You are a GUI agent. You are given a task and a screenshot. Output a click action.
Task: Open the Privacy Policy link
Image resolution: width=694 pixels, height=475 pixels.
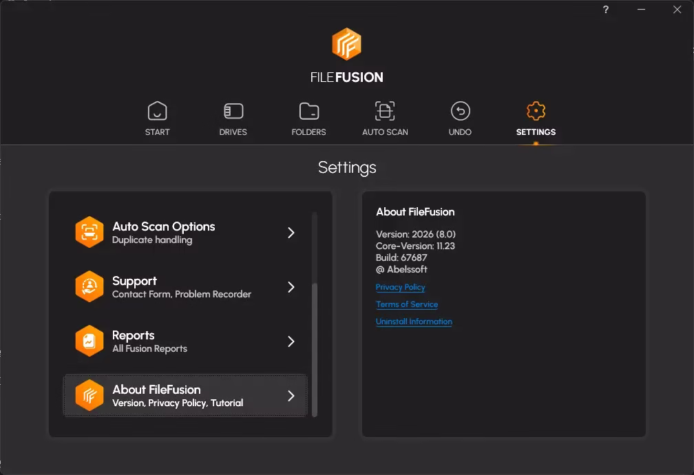(x=400, y=287)
